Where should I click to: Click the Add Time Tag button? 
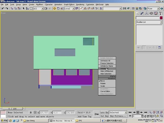[x=85, y=116]
